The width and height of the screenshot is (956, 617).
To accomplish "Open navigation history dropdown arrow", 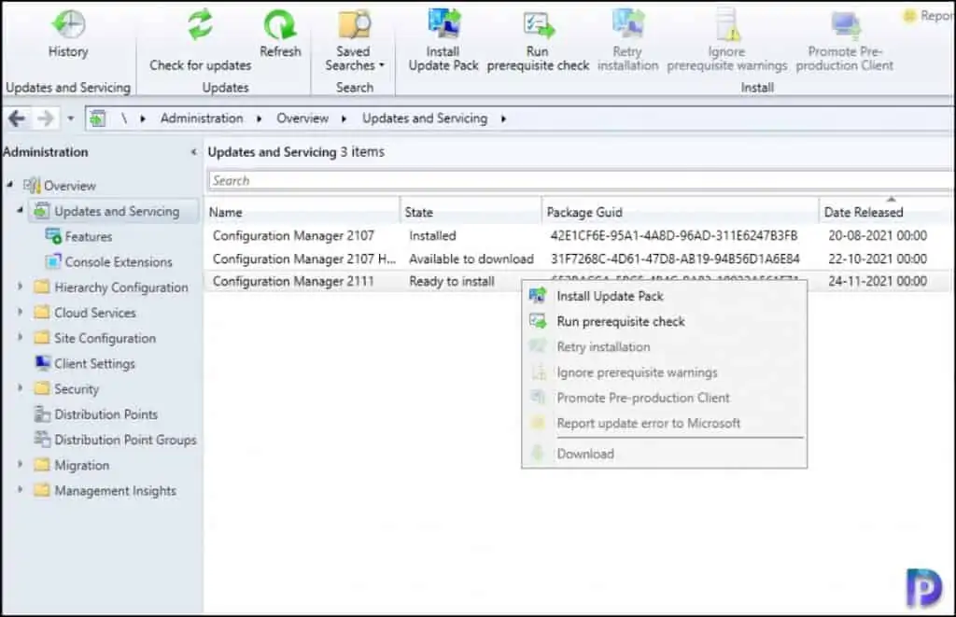I will coord(71,119).
